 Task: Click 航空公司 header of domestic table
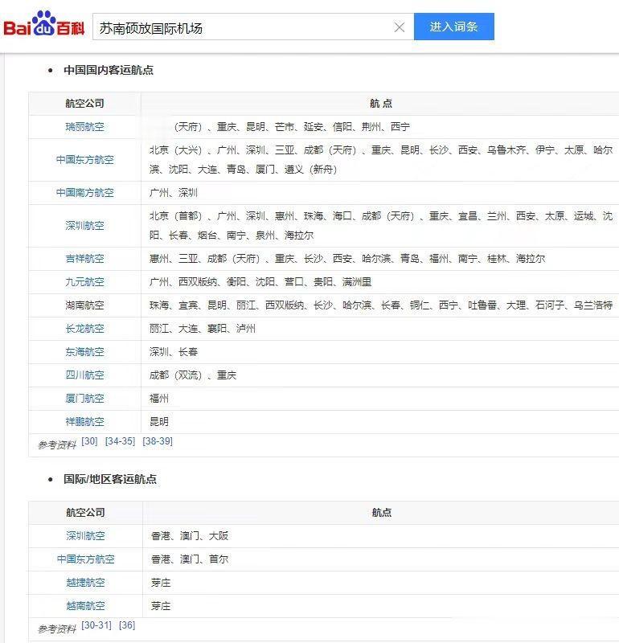pos(84,104)
